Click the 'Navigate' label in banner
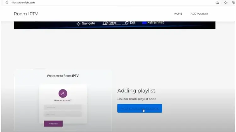Viewport: 236px width, 132px height. pos(88,23)
